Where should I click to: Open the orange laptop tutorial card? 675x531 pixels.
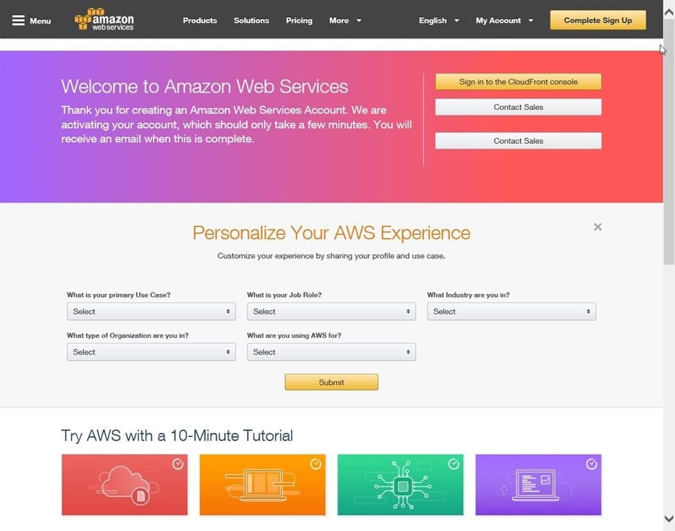tap(263, 485)
